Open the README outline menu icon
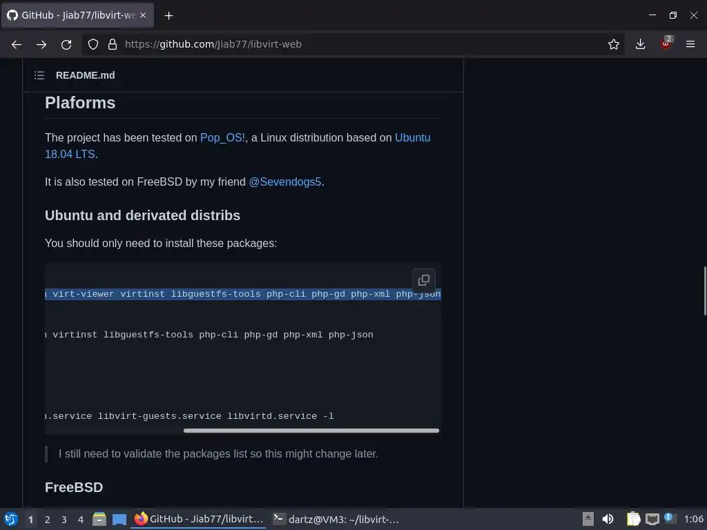 click(39, 75)
